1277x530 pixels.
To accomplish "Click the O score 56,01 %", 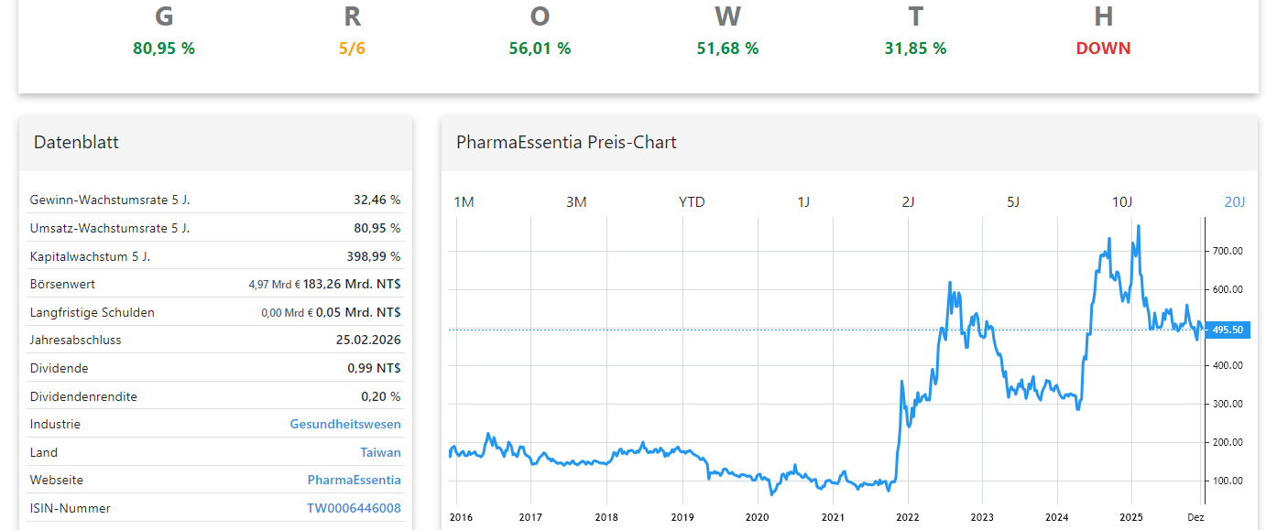I will point(540,49).
